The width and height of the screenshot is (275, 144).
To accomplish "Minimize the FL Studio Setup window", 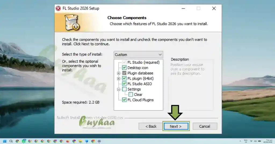I will [183, 8].
